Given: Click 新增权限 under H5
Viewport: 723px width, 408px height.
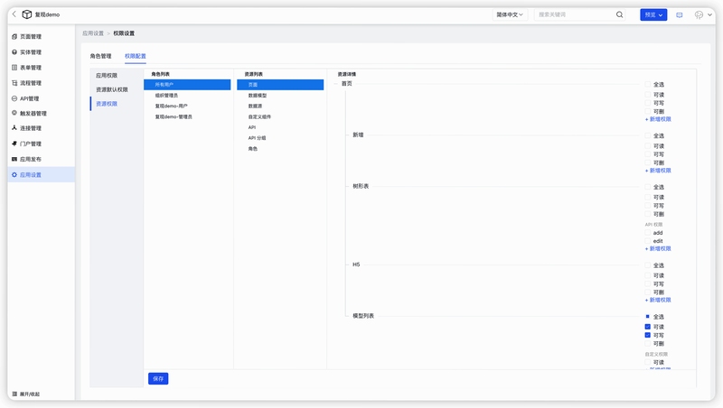Looking at the screenshot, I should click(x=658, y=300).
